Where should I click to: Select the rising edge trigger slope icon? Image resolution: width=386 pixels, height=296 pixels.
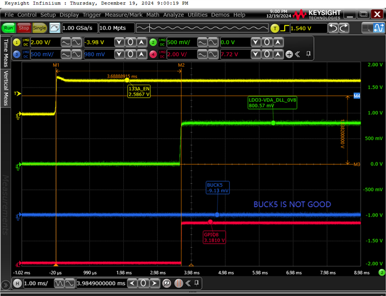click(285, 29)
